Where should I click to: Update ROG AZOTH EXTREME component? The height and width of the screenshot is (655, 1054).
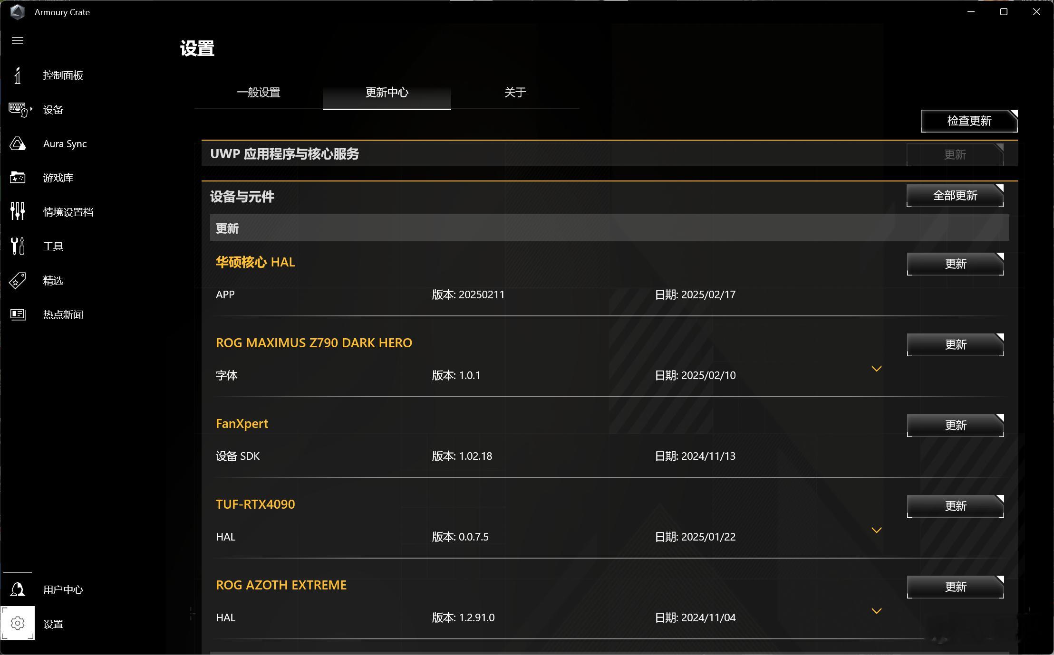pos(956,587)
